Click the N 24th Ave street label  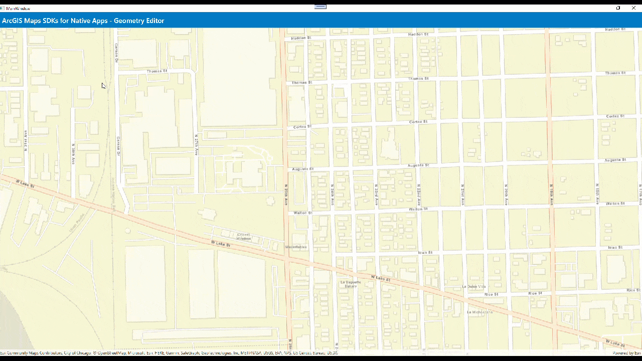[x=332, y=195]
